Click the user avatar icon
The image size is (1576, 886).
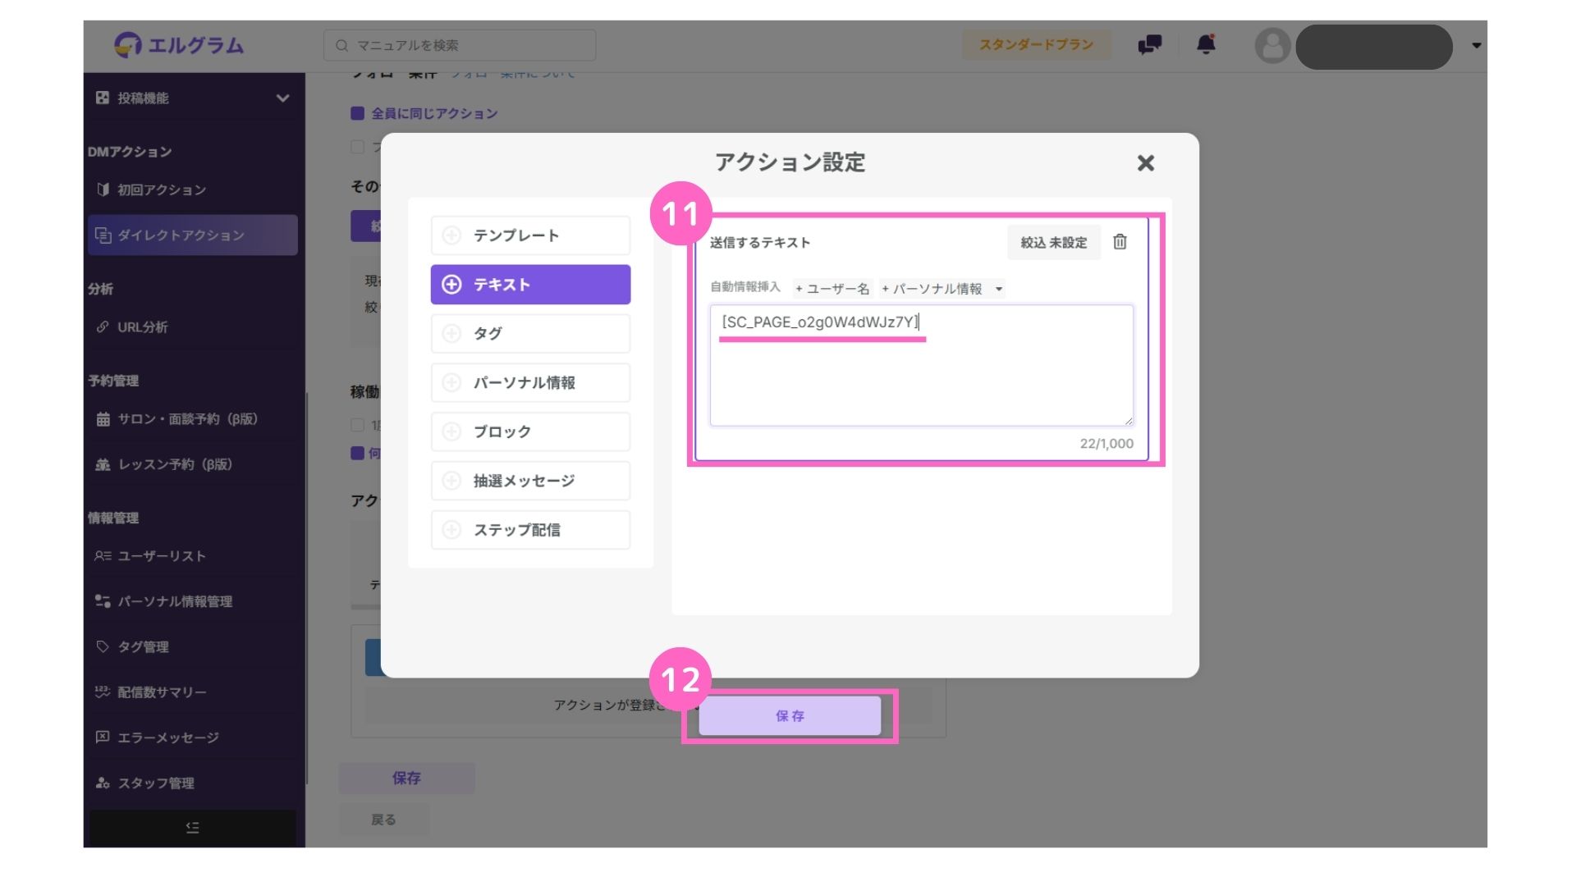tap(1272, 46)
